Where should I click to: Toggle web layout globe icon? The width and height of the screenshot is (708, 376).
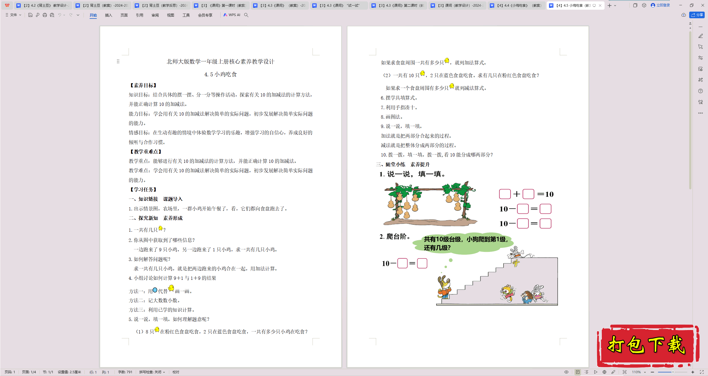(605, 372)
